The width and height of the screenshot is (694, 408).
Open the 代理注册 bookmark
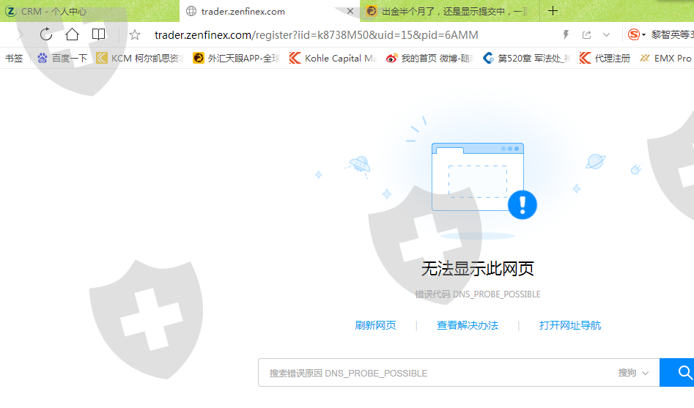[605, 58]
